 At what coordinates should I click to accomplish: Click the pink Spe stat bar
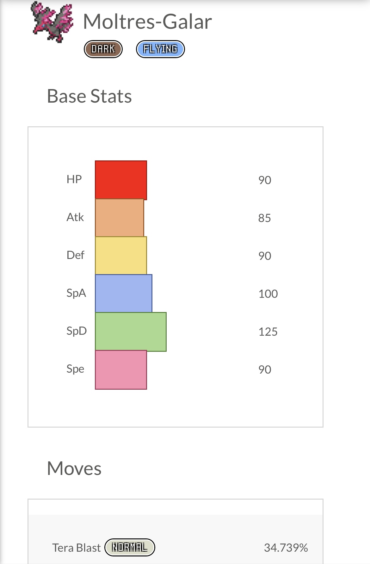click(x=121, y=369)
